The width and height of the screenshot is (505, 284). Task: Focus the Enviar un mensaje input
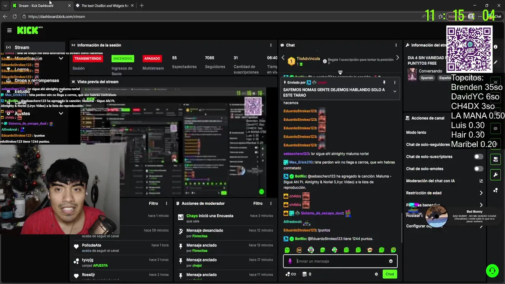click(x=340, y=261)
